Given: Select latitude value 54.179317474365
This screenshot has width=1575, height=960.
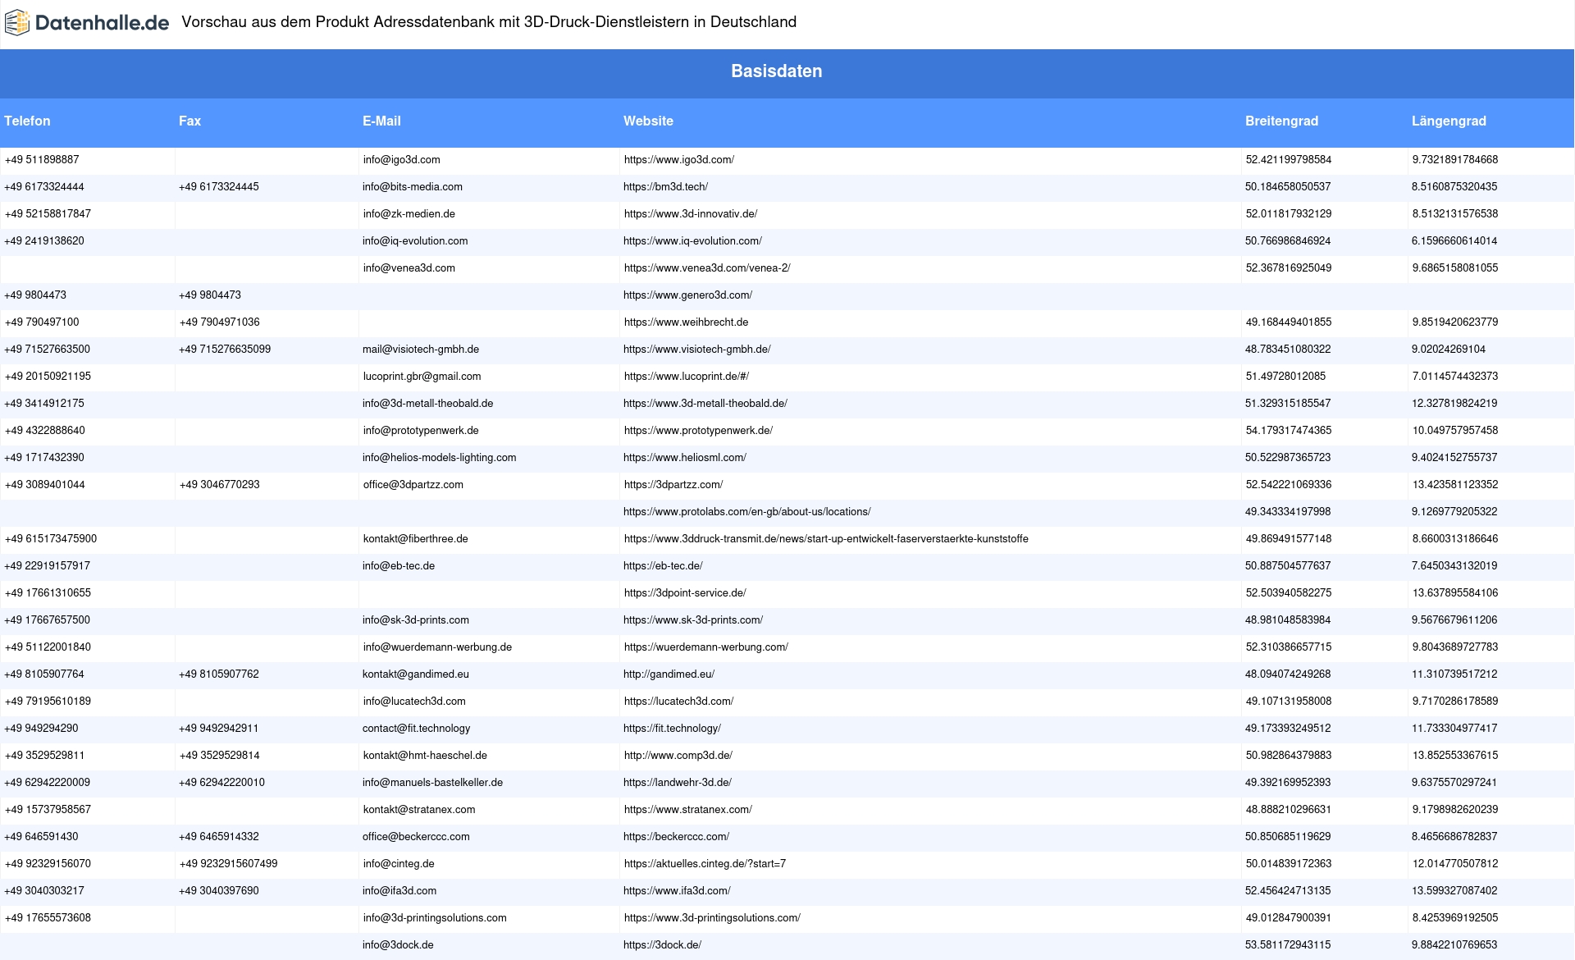Looking at the screenshot, I should point(1289,431).
